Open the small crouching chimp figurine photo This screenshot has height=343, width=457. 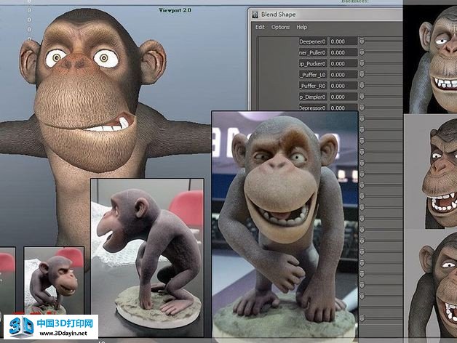(54, 280)
